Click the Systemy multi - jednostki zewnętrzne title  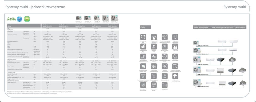(35, 7)
